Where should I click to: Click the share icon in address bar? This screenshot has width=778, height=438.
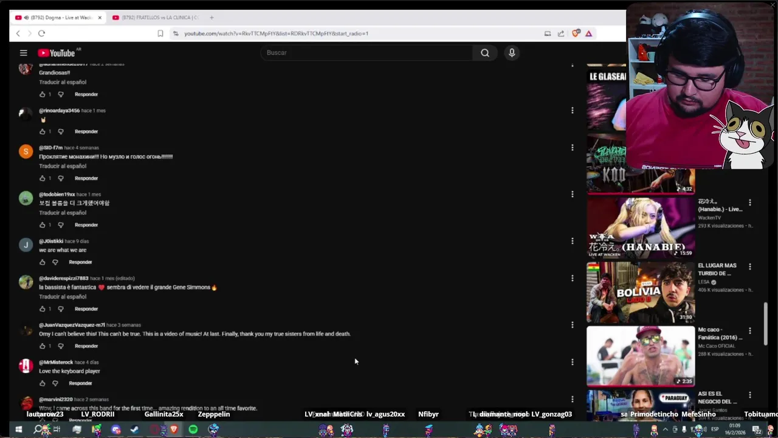(x=560, y=33)
